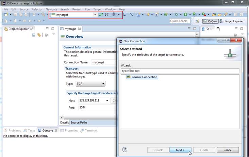The height and width of the screenshot is (157, 249).
Task: Switch to the Target Explorer perspective
Action: pos(231,21)
